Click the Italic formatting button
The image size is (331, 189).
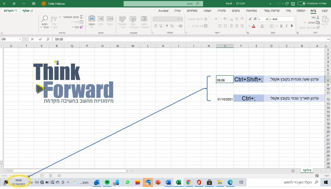(x=286, y=26)
